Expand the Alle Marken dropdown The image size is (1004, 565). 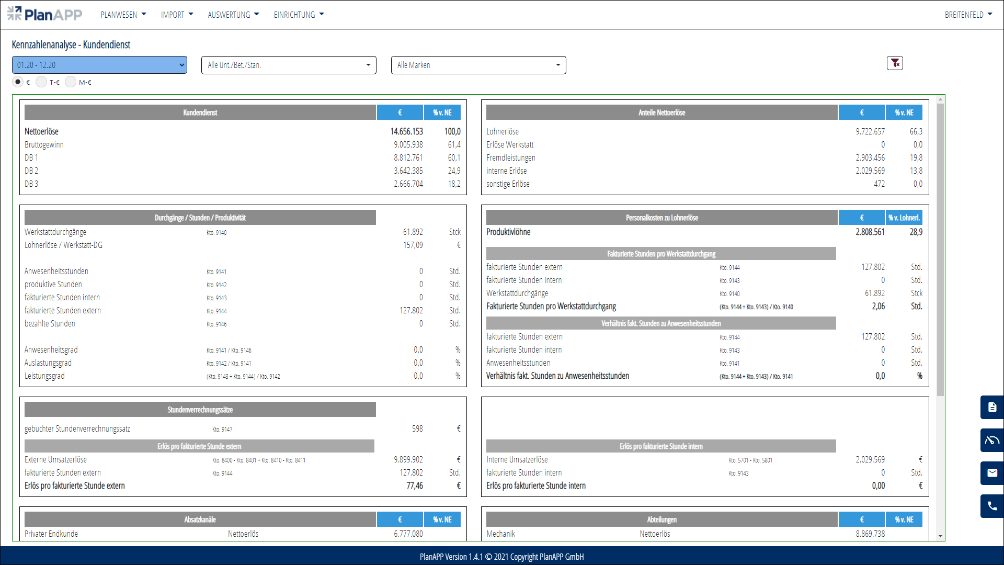(x=478, y=65)
